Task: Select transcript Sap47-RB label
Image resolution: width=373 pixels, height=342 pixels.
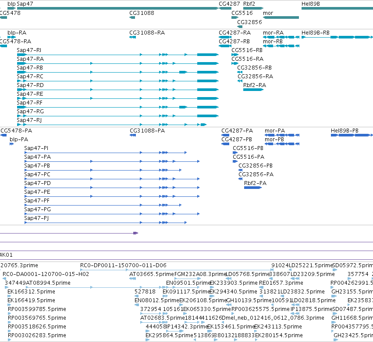Action: point(30,68)
